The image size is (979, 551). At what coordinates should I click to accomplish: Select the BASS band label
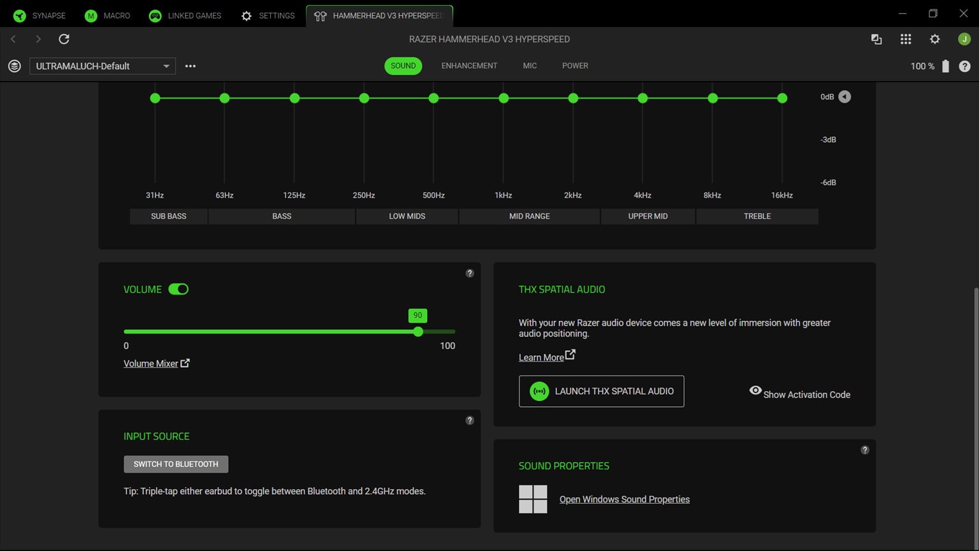pyautogui.click(x=282, y=216)
